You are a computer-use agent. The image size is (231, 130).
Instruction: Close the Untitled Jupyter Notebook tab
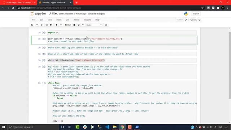pyautogui.click(x=71, y=3)
